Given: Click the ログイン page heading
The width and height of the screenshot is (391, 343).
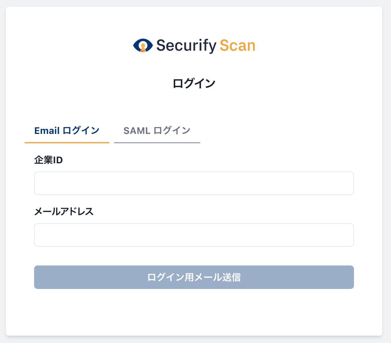Looking at the screenshot, I should click(x=194, y=83).
